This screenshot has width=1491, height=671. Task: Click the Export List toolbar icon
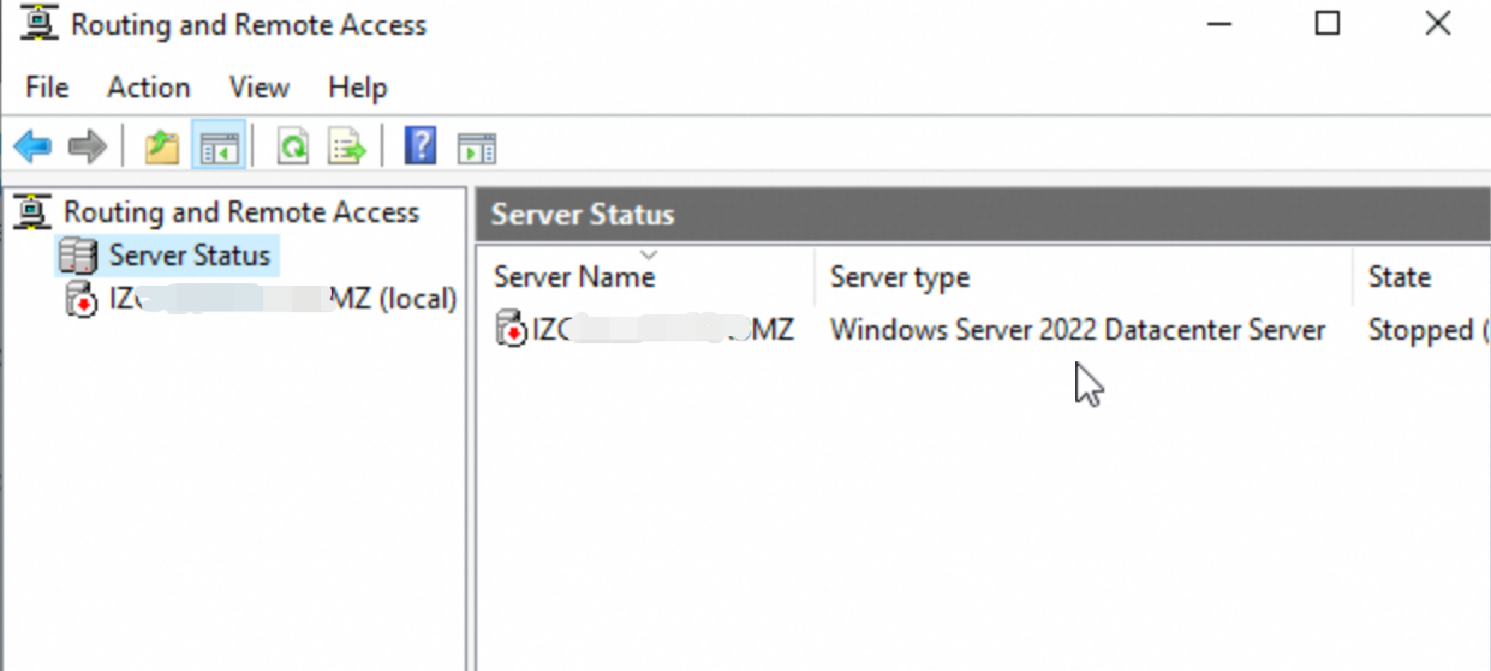pyautogui.click(x=347, y=146)
